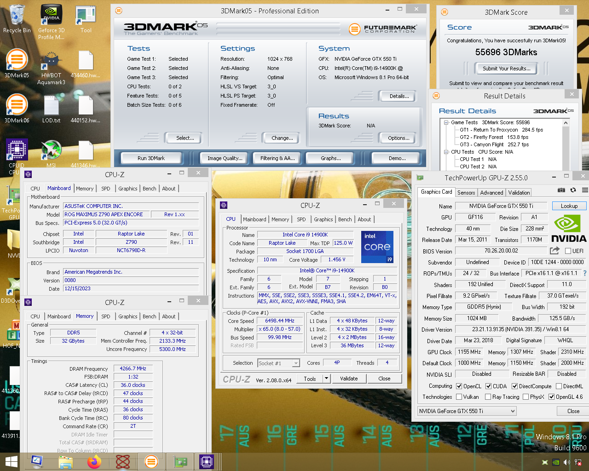Click the Intel Core i9 logo in CPU-Z
This screenshot has height=471, width=589.
[377, 247]
